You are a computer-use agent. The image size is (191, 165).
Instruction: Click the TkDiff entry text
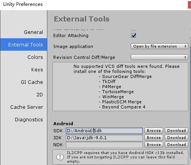click(109, 82)
